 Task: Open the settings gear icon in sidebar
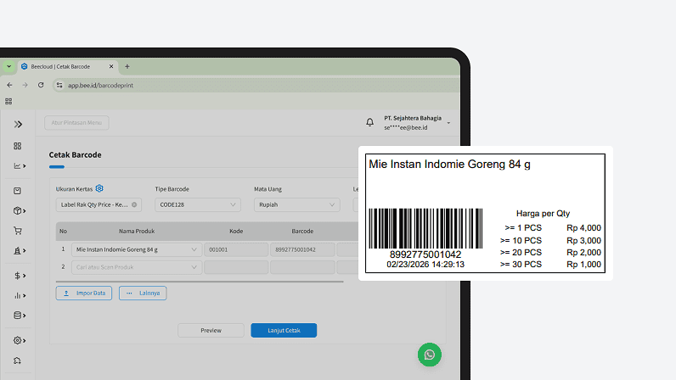pos(20,340)
